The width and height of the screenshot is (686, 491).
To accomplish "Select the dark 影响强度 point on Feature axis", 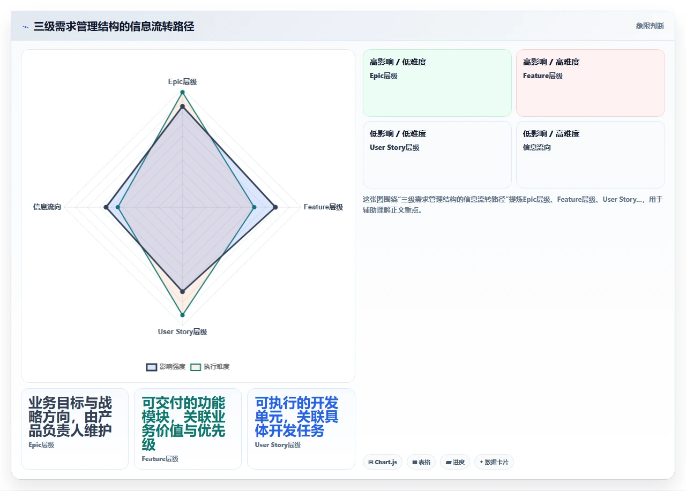I will click(275, 207).
